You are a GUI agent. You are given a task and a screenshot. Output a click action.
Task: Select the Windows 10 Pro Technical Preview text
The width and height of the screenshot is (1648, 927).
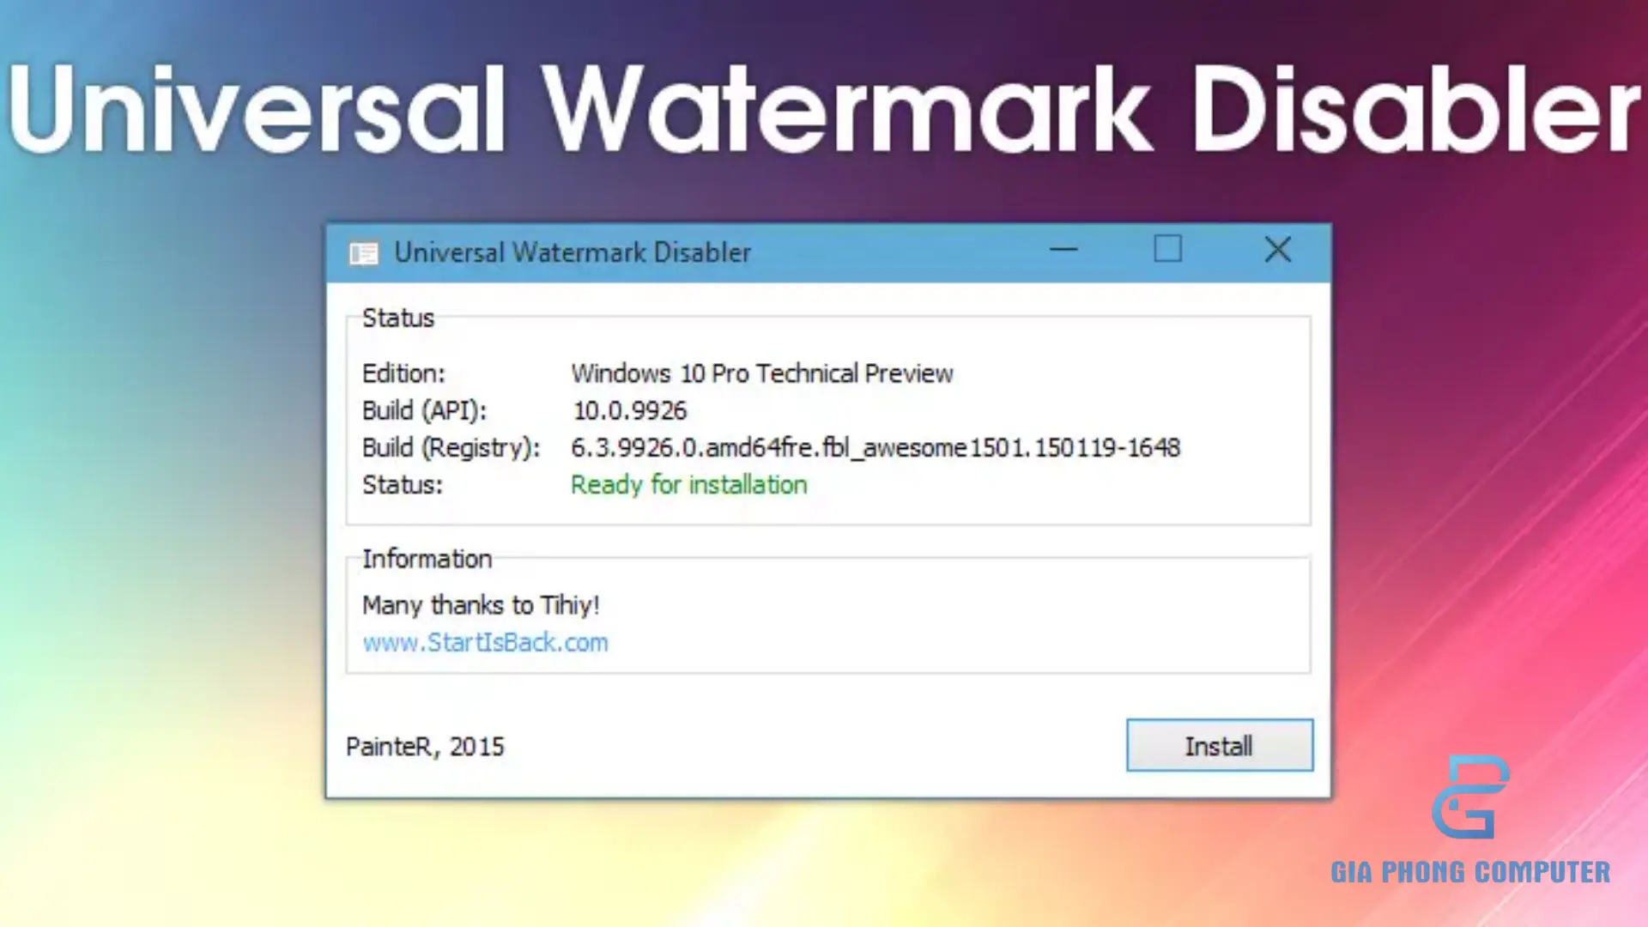tap(762, 373)
